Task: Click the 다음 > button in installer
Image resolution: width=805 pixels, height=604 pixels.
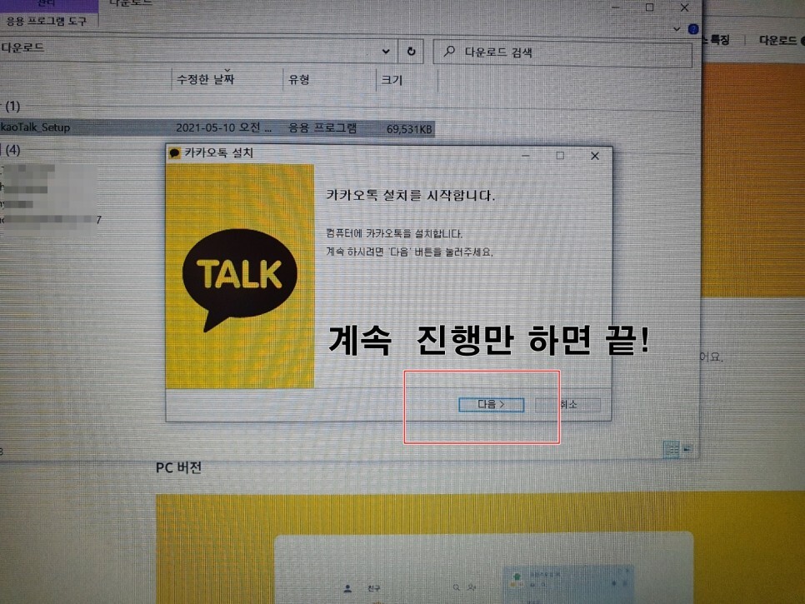Action: tap(492, 404)
